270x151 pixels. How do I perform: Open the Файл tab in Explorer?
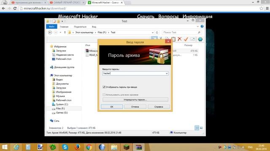pos(51,26)
